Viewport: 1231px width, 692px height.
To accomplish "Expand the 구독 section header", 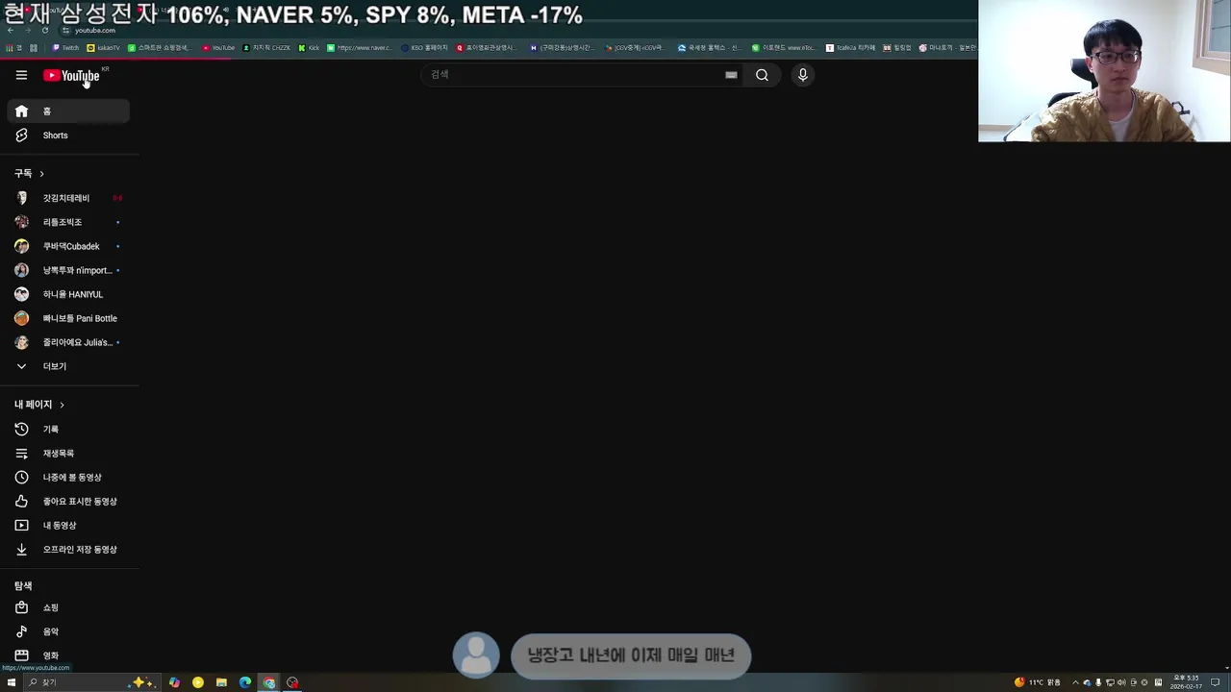I will (30, 174).
